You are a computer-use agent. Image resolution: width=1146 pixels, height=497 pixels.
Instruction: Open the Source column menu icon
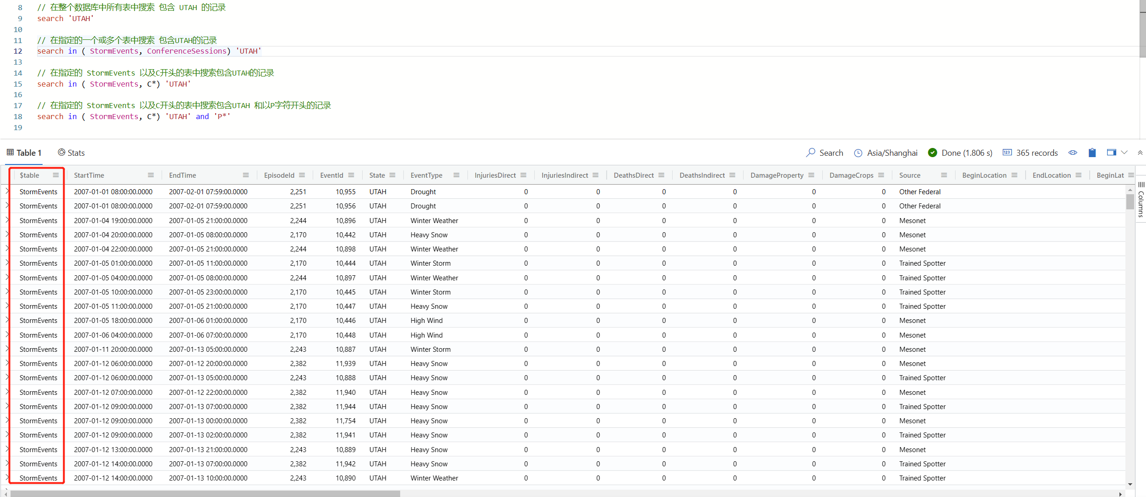tap(944, 175)
